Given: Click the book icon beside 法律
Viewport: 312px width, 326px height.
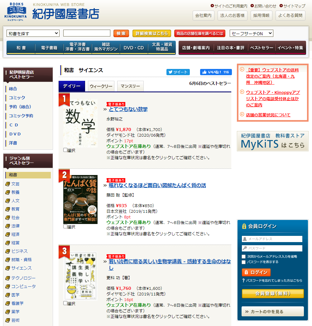Looking at the screenshot, I should click(x=8, y=226).
